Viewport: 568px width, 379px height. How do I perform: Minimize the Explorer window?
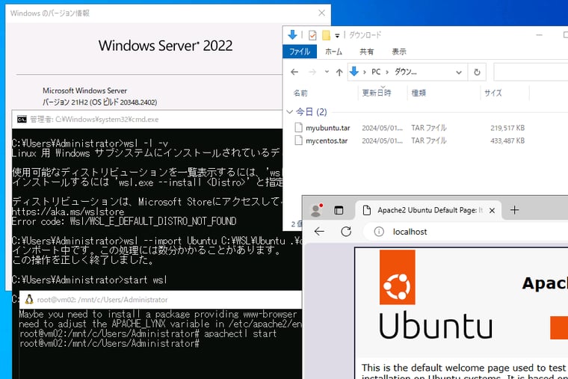[x=539, y=35]
